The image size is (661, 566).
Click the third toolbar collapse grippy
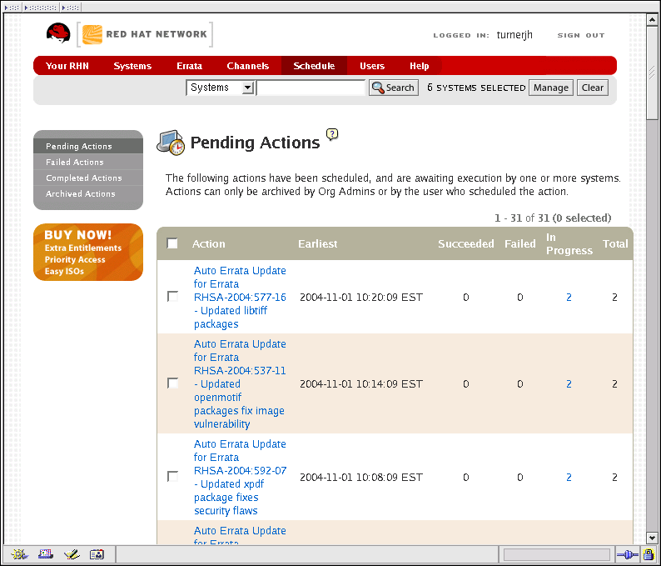point(70,8)
